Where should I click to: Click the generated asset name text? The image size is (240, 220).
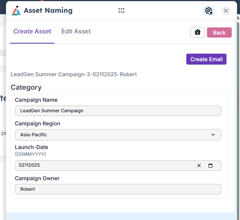coord(73,74)
